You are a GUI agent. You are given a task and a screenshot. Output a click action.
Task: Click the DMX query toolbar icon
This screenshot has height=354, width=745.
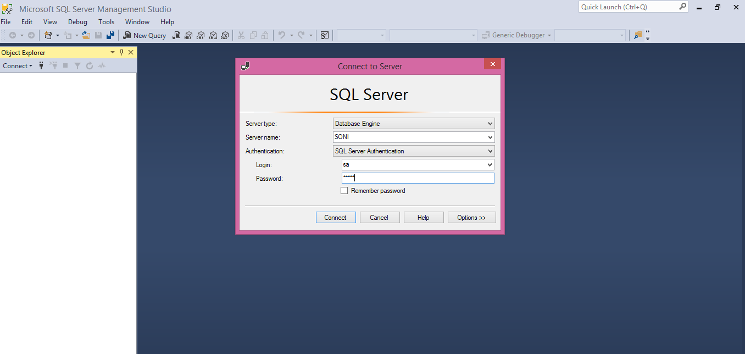pos(201,35)
